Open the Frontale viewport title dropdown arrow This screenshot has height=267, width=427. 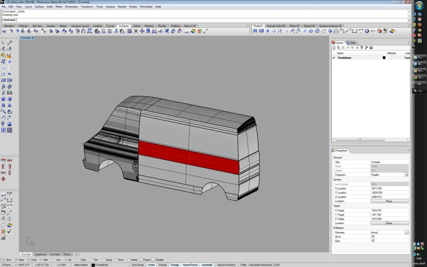pos(33,38)
